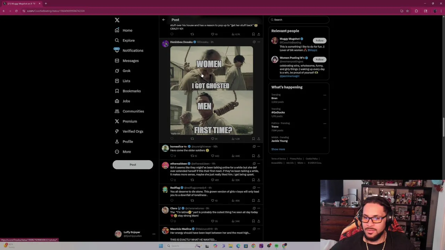Screen dimensions: 445x250
Task: Like homeslice's reply with 442 likes
Action: point(213,156)
